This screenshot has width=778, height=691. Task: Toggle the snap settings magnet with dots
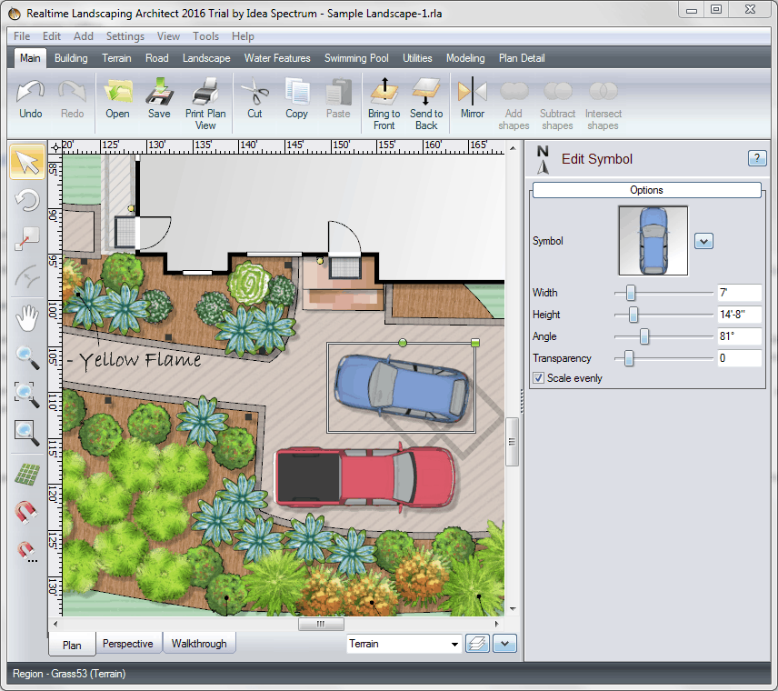point(27,551)
